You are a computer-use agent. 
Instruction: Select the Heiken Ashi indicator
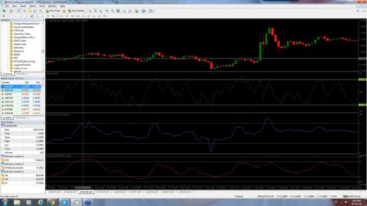19,44
